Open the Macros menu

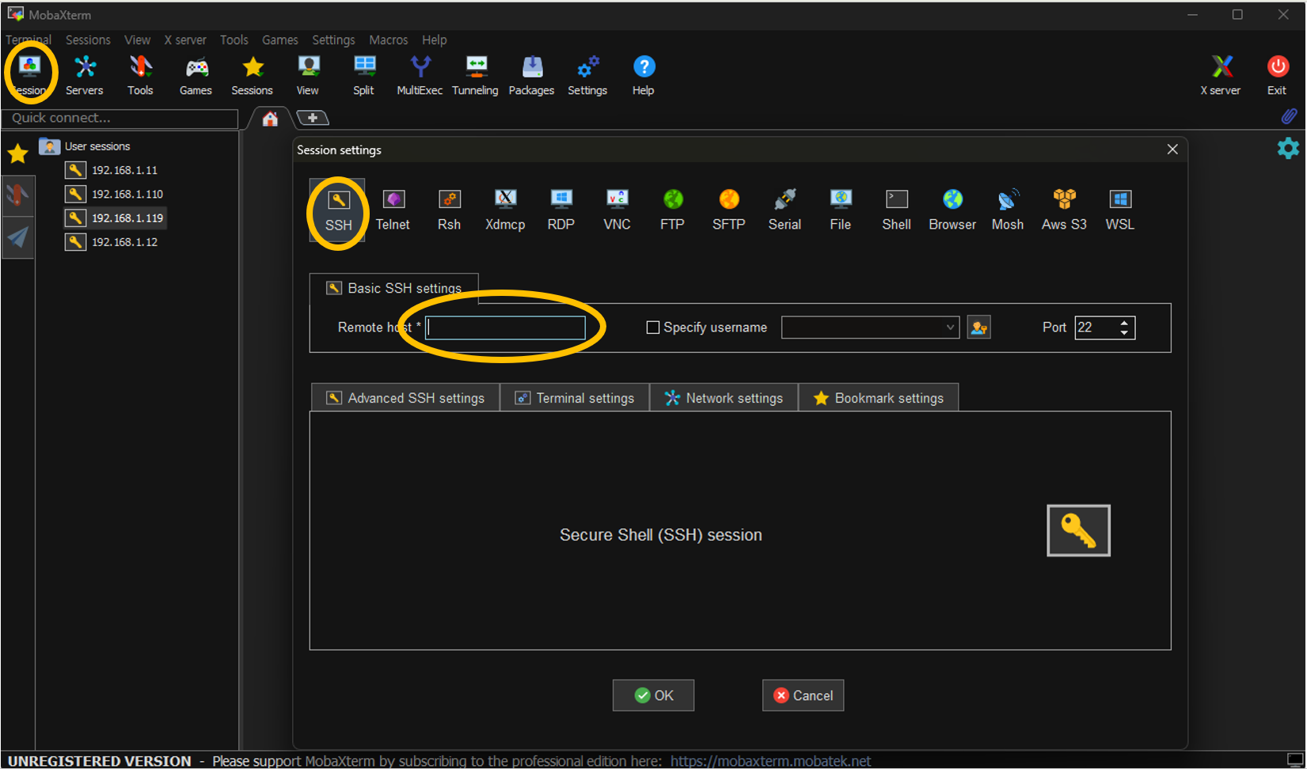(389, 40)
